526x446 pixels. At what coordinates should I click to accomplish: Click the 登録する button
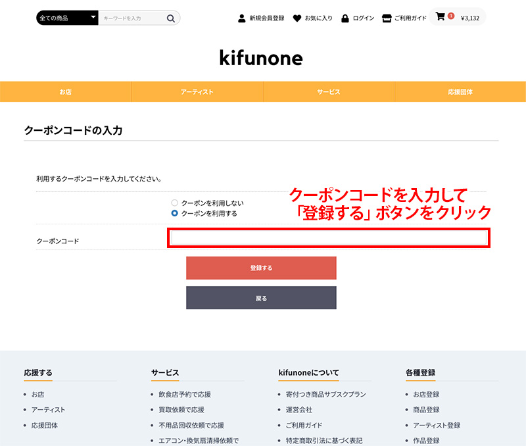pyautogui.click(x=261, y=268)
